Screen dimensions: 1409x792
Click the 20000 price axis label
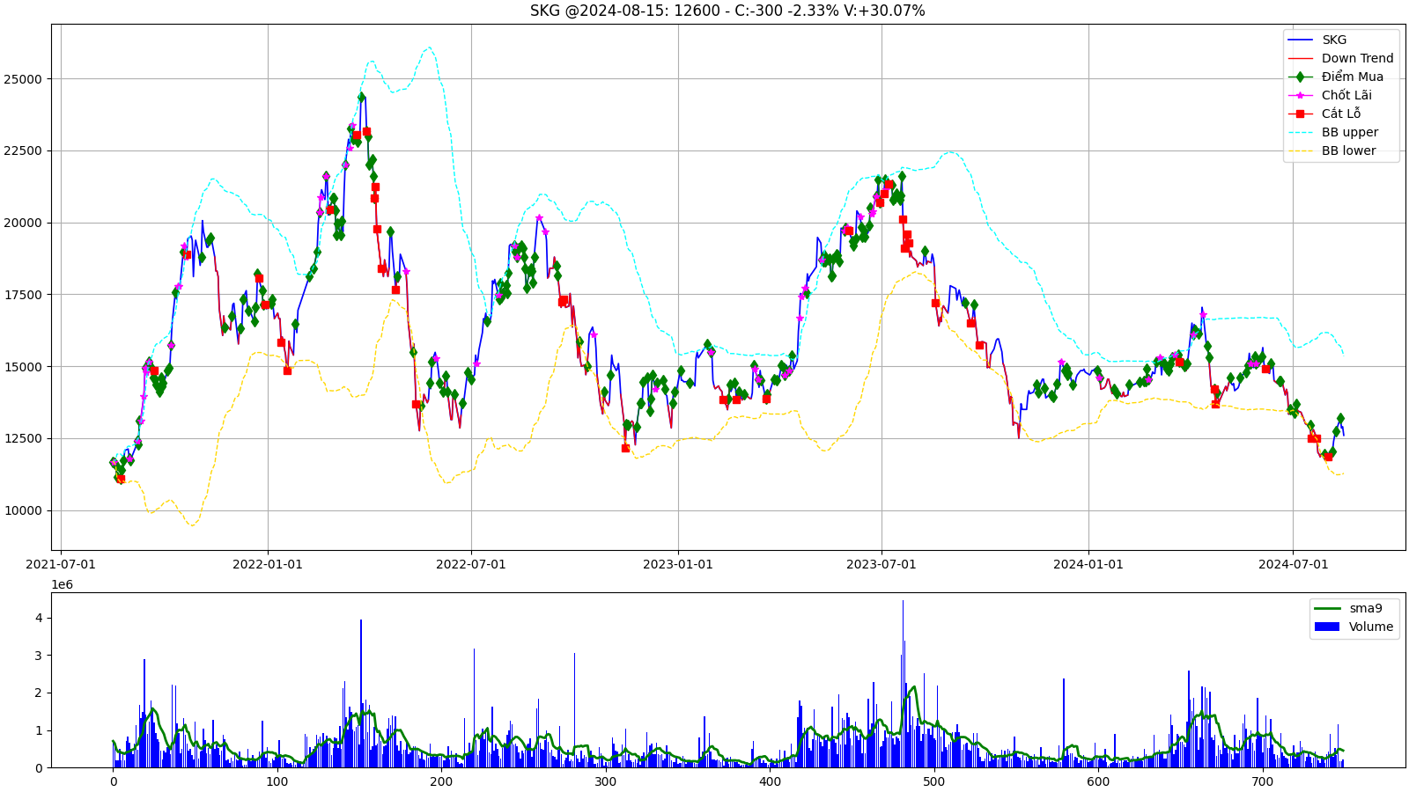click(22, 223)
